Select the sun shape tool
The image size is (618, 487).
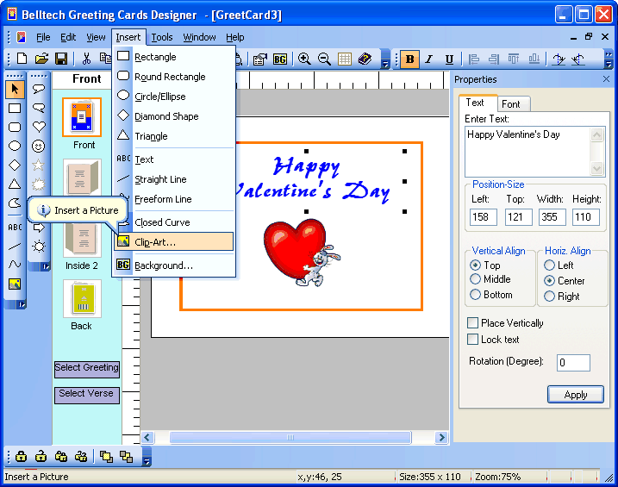pyautogui.click(x=39, y=247)
